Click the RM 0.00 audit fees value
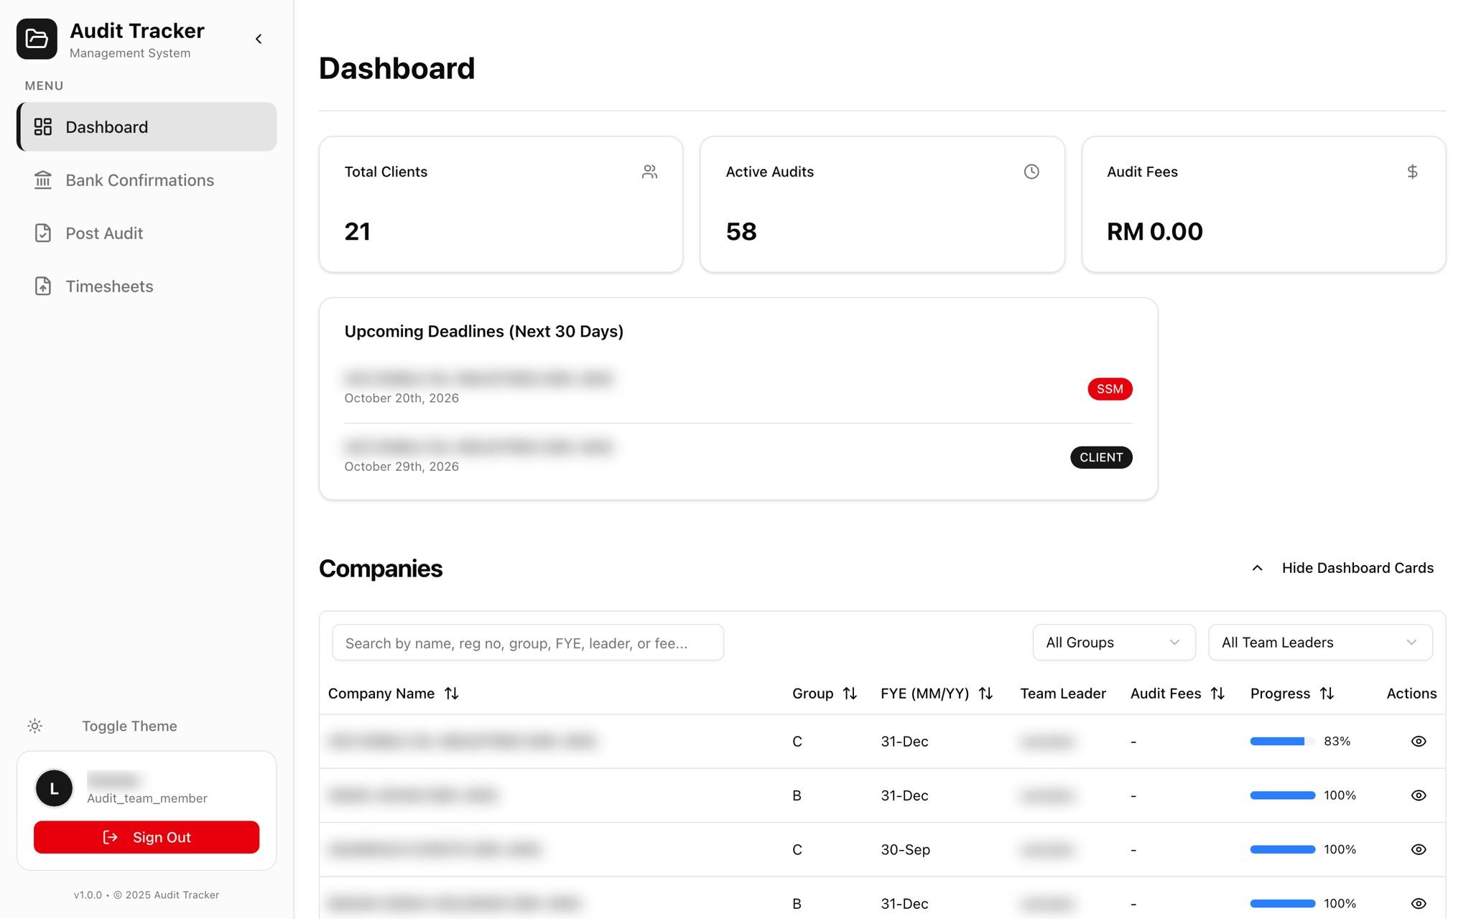This screenshot has width=1471, height=919. 1155,231
